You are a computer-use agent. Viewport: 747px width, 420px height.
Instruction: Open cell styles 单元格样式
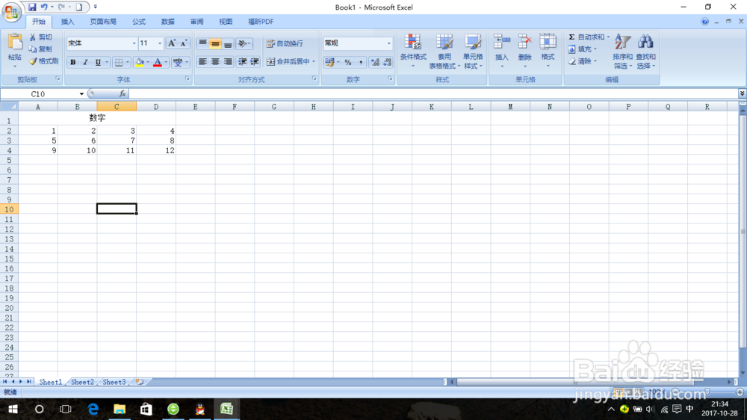(473, 51)
